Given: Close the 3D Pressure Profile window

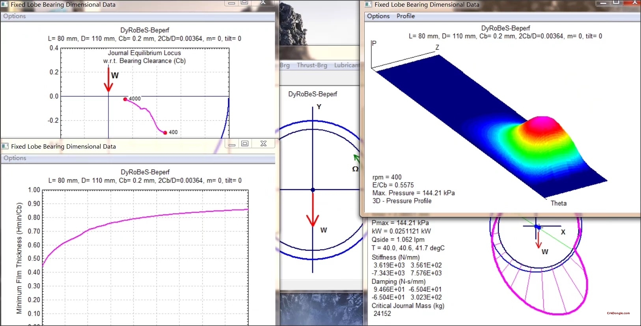Looking at the screenshot, I should (634, 2).
